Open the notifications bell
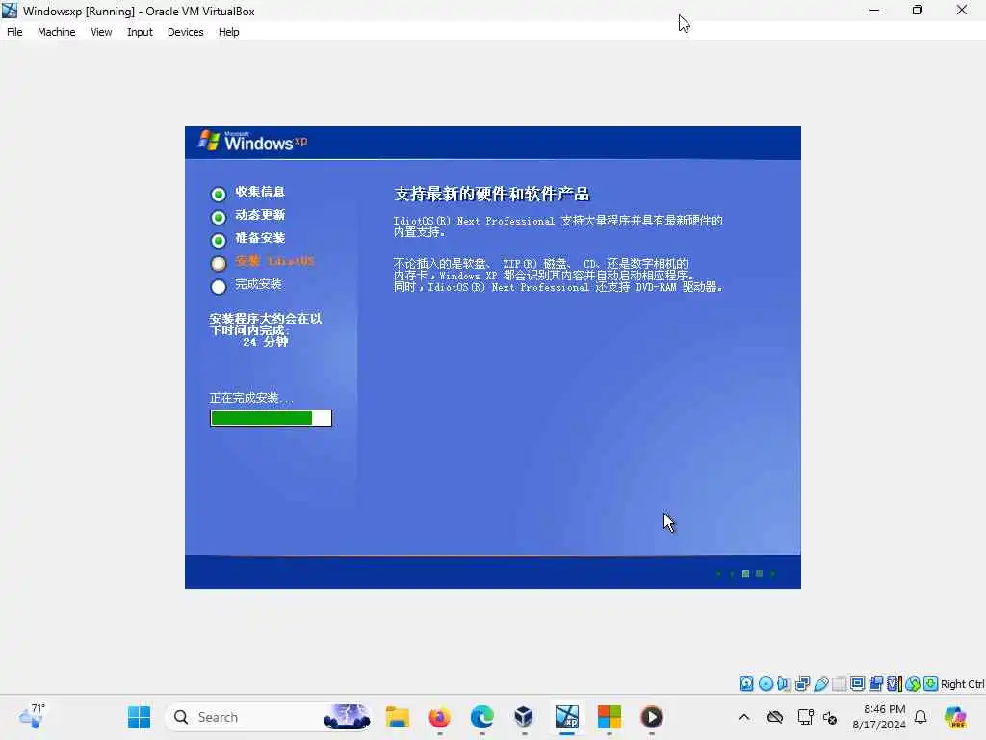Screen dimensions: 986x740 [921, 717]
